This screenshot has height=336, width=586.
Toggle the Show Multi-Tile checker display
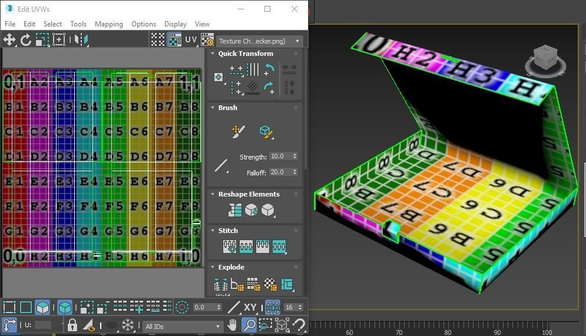[x=157, y=40]
